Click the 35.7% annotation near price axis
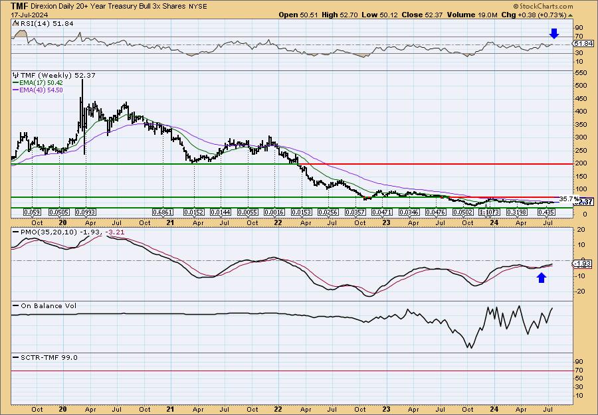Viewport: 598px width, 415px height. (x=569, y=199)
